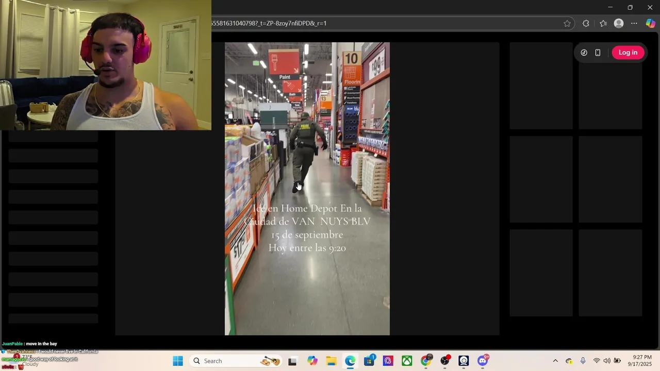Restore down the Edge window
Screen dimensions: 660x371
click(630, 7)
